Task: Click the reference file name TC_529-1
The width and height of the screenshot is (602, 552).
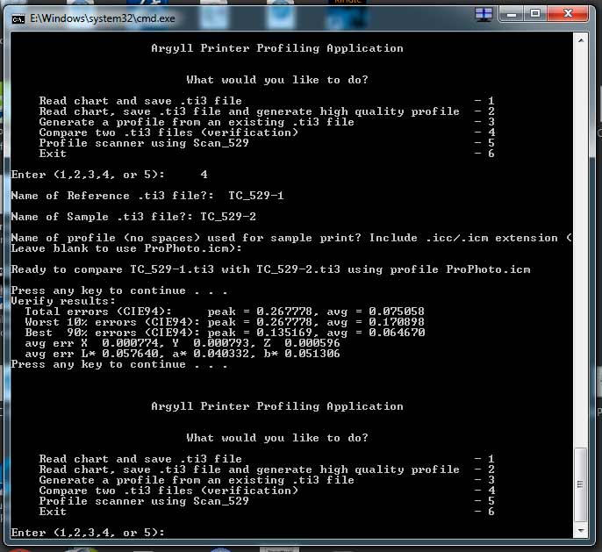Action: (x=255, y=196)
